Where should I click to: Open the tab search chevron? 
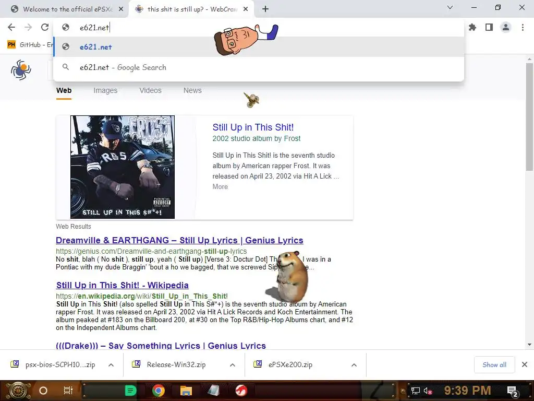tap(450, 7)
